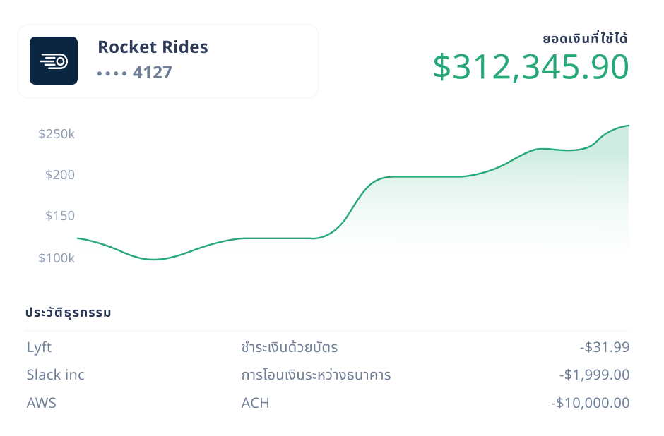Open the Slack inc transaction row
664x436 pixels.
[328, 375]
